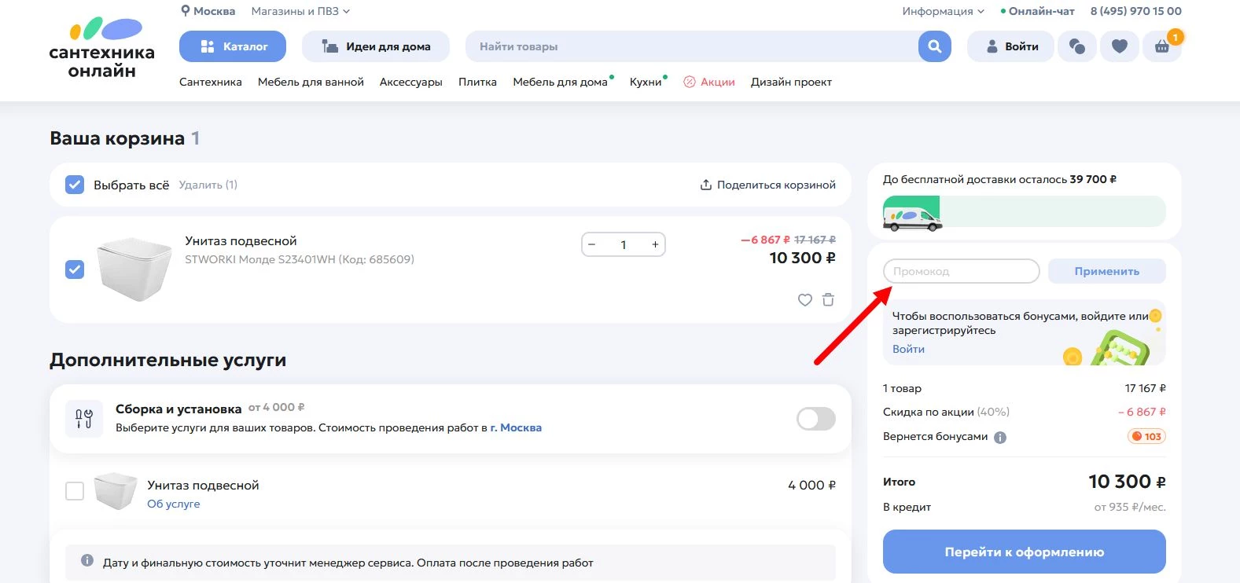
Task: Uncheck the Выбрать всё checkbox
Action: 75,185
